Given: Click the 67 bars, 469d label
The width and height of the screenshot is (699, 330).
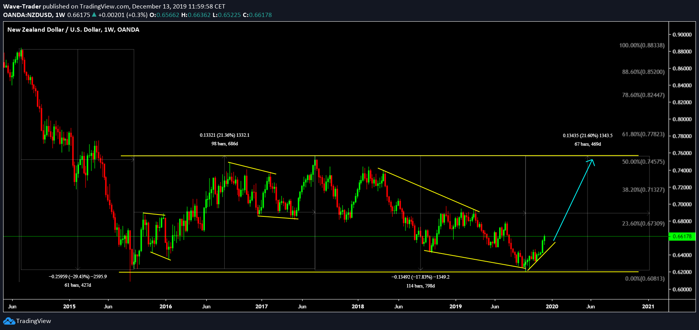Looking at the screenshot, I should point(587,144).
